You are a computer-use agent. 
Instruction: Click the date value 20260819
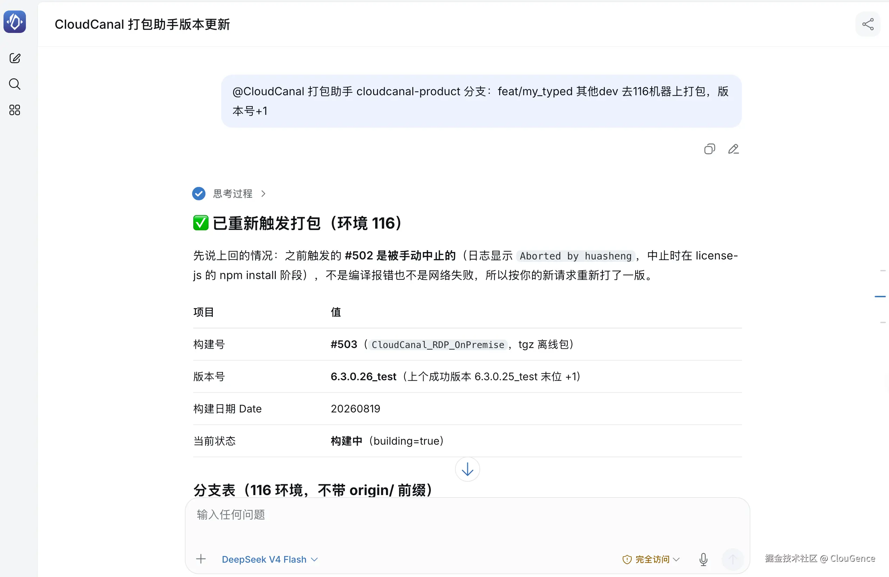(355, 409)
